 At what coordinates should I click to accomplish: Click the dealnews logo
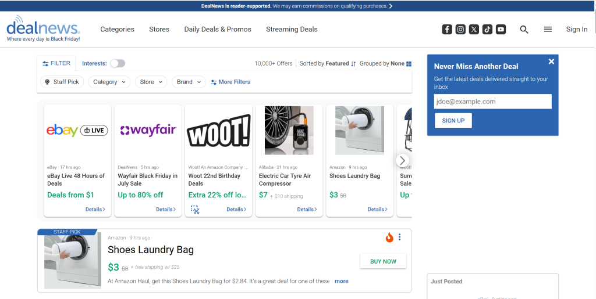pyautogui.click(x=43, y=28)
